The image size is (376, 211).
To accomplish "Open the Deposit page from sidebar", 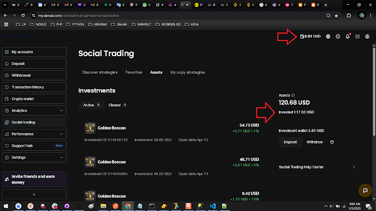I will (x=34, y=64).
